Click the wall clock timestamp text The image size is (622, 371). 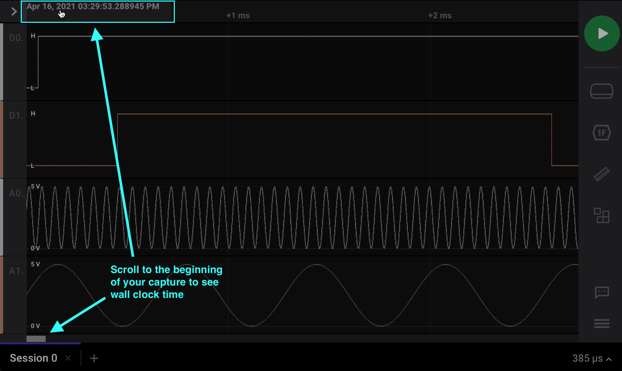point(93,7)
